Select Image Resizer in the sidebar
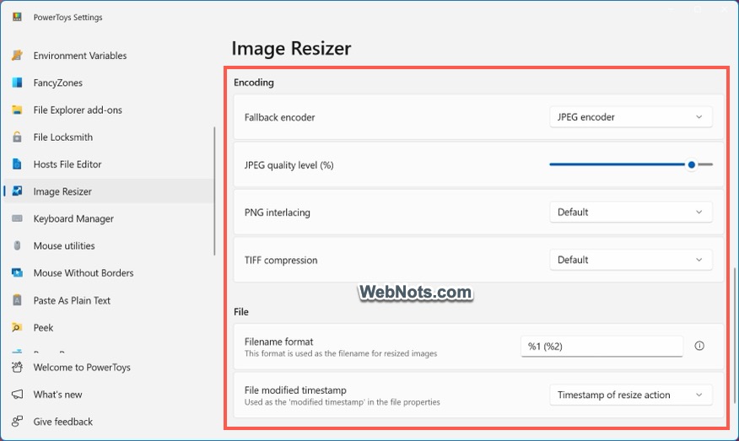Image resolution: width=739 pixels, height=441 pixels. point(108,191)
